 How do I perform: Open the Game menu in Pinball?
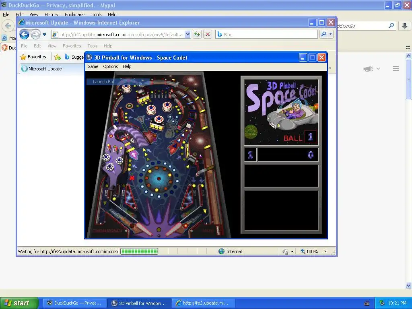coord(93,66)
